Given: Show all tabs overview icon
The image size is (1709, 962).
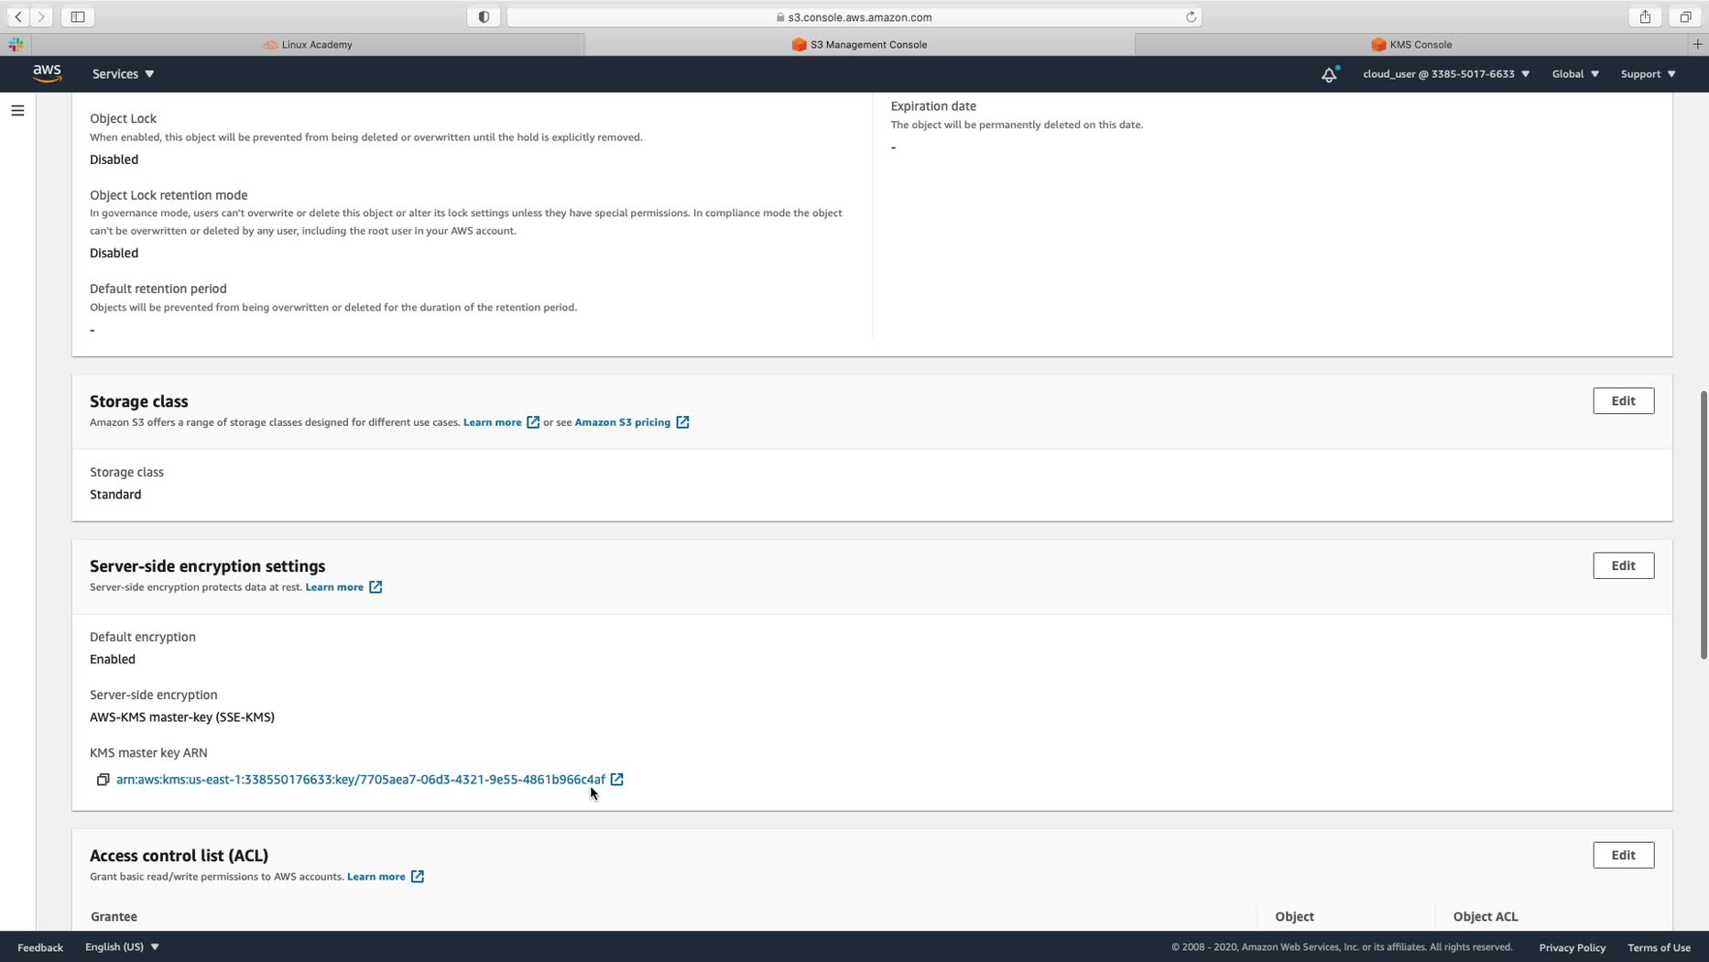Looking at the screenshot, I should point(1685,16).
